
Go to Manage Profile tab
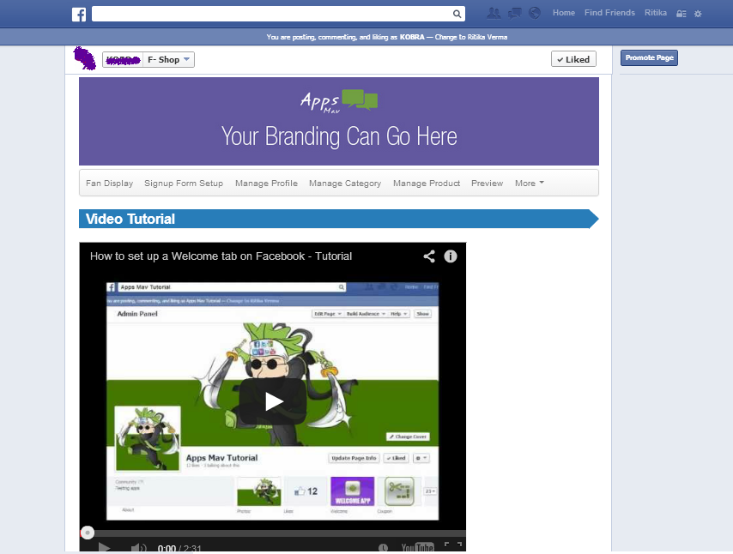click(x=266, y=184)
